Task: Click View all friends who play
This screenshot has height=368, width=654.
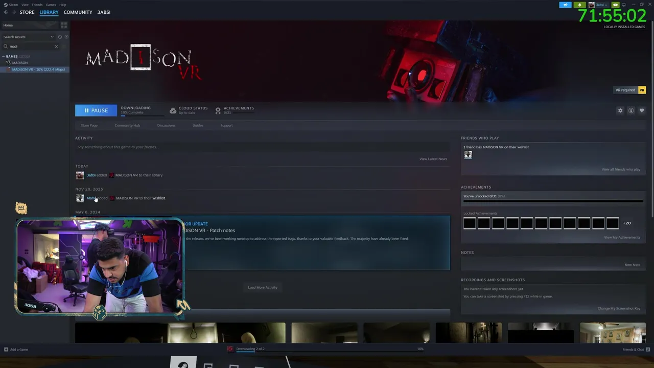Action: (621, 169)
